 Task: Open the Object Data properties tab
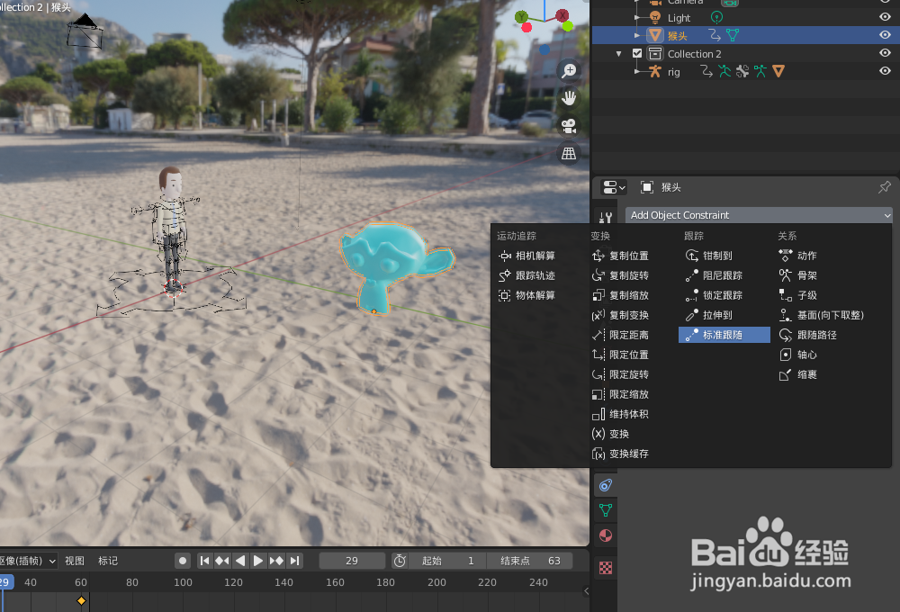(606, 510)
